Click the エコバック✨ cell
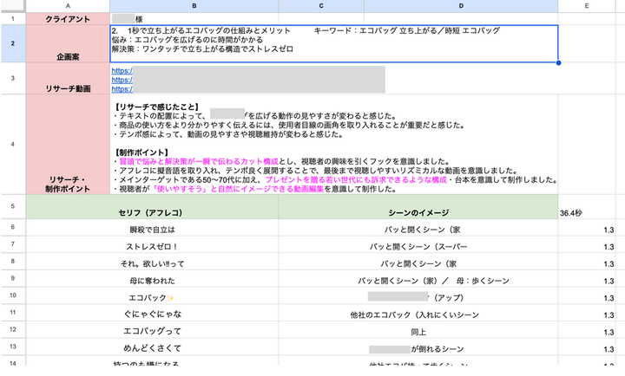Viewport: 625px width, 376px height. coord(152,296)
